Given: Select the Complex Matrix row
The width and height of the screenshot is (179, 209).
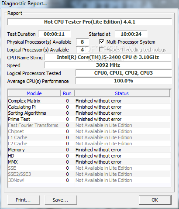Looking at the screenshot, I should 89,101.
